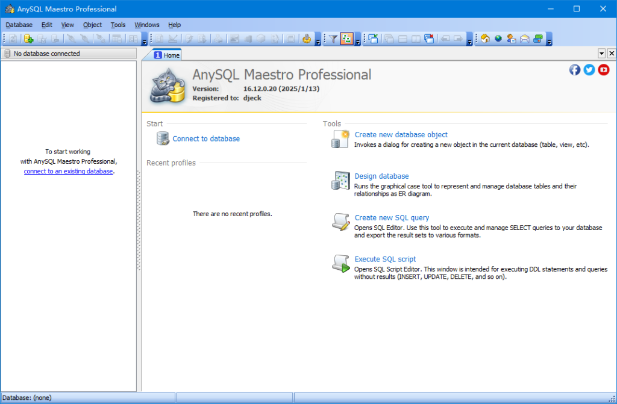The width and height of the screenshot is (617, 404).
Task: Open the Facebook social icon
Action: point(575,70)
